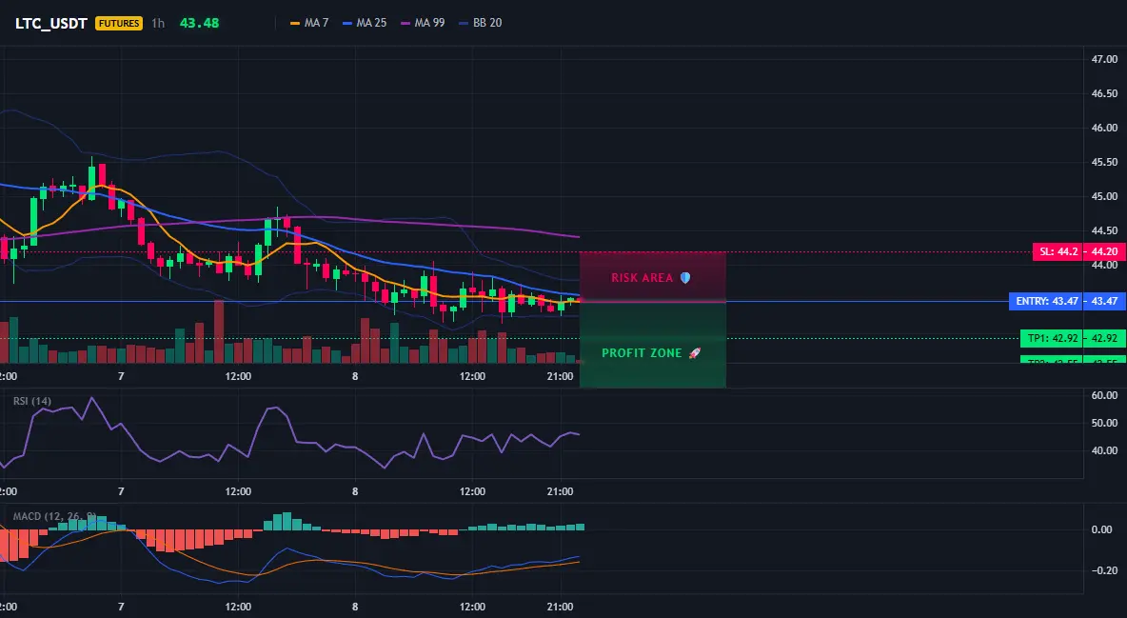Screen dimensions: 1127x618
Task: Click 46.00 on the price axis
Action: pos(1104,128)
